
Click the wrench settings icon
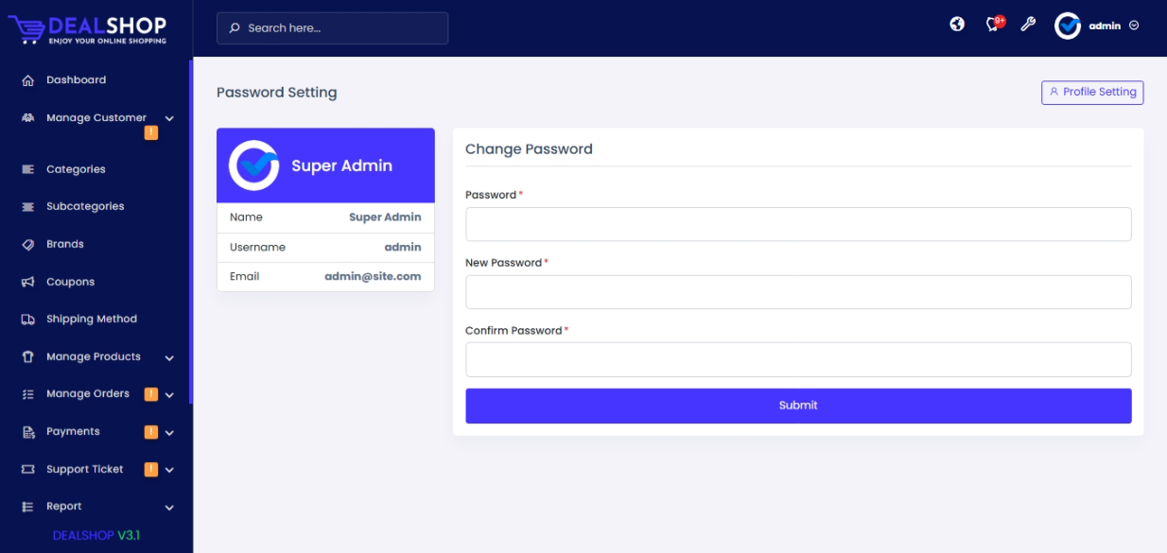point(1028,25)
